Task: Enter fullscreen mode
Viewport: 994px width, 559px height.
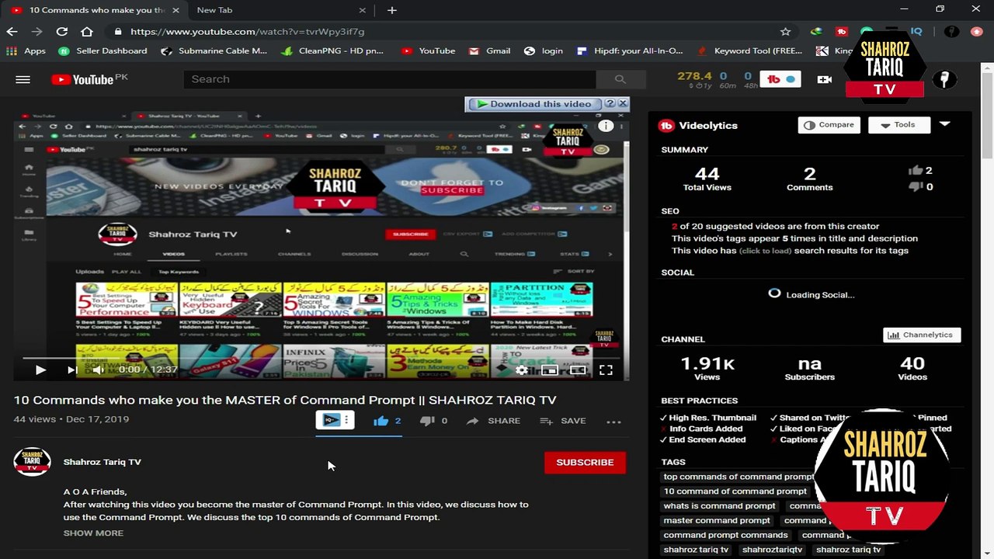Action: coord(606,370)
